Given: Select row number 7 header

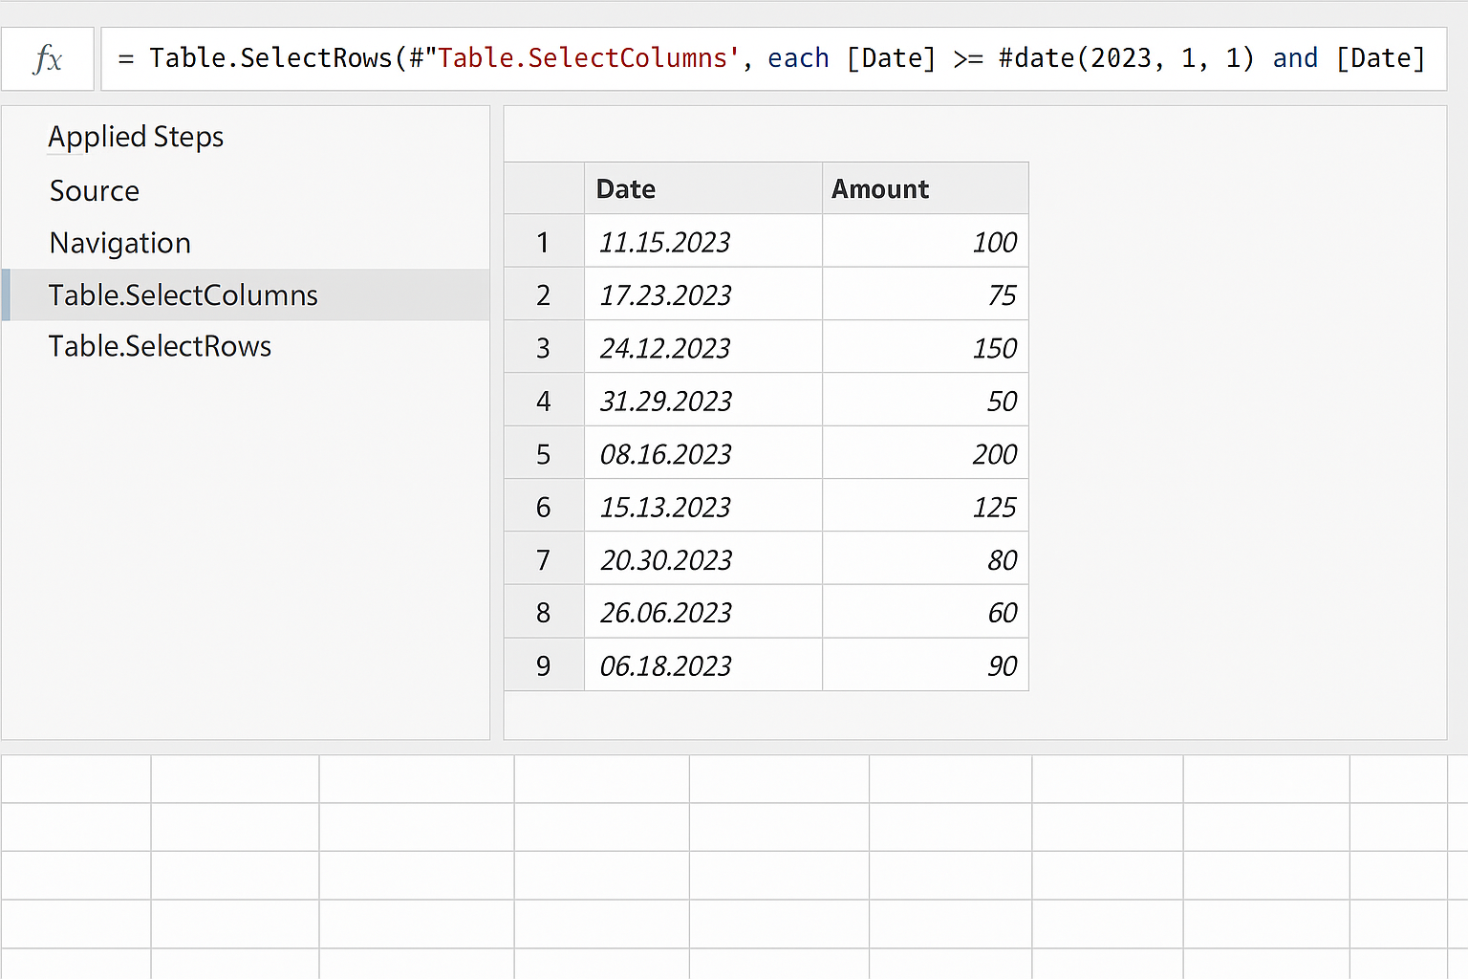Looking at the screenshot, I should (544, 558).
